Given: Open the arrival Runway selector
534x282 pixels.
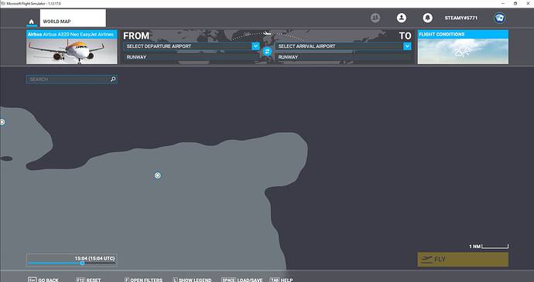Looking at the screenshot, I should (343, 57).
